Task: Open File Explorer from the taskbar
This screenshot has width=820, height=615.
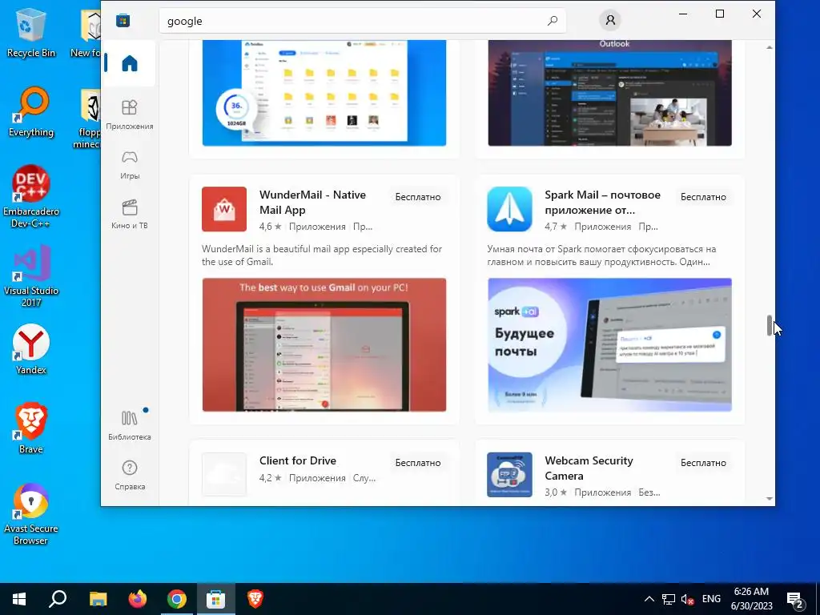Action: [98, 599]
